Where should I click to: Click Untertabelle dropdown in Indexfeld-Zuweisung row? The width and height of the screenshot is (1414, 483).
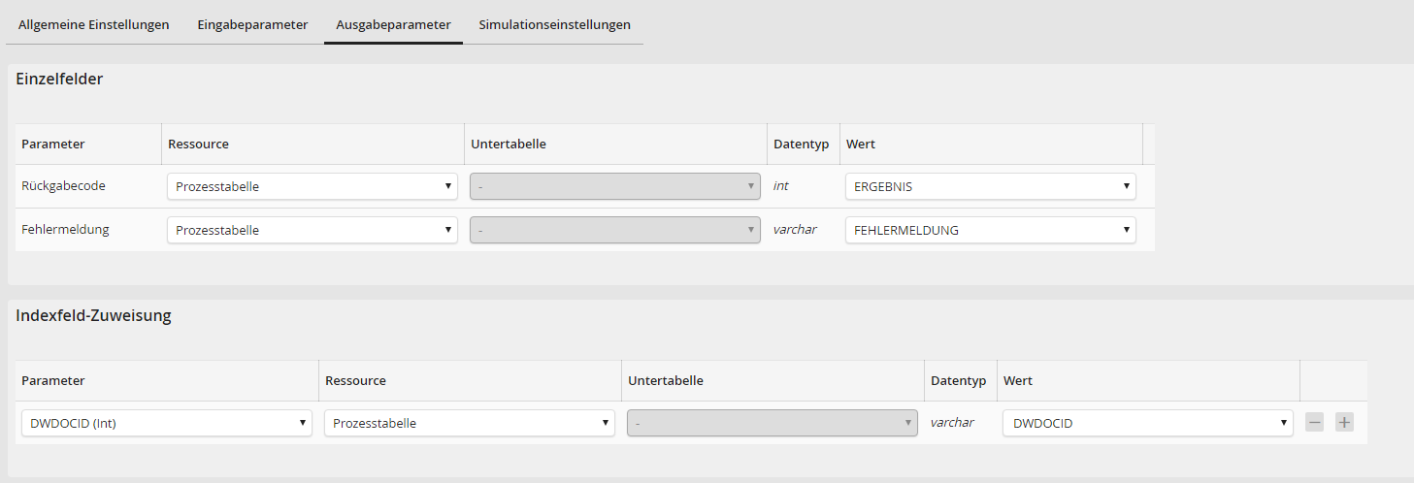pos(772,423)
